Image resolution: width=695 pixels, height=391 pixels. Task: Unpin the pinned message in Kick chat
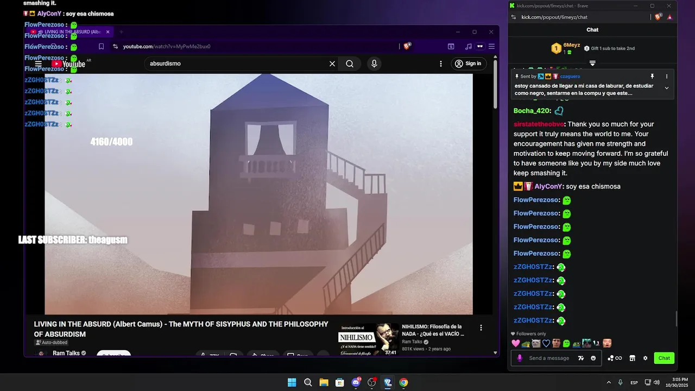click(652, 77)
